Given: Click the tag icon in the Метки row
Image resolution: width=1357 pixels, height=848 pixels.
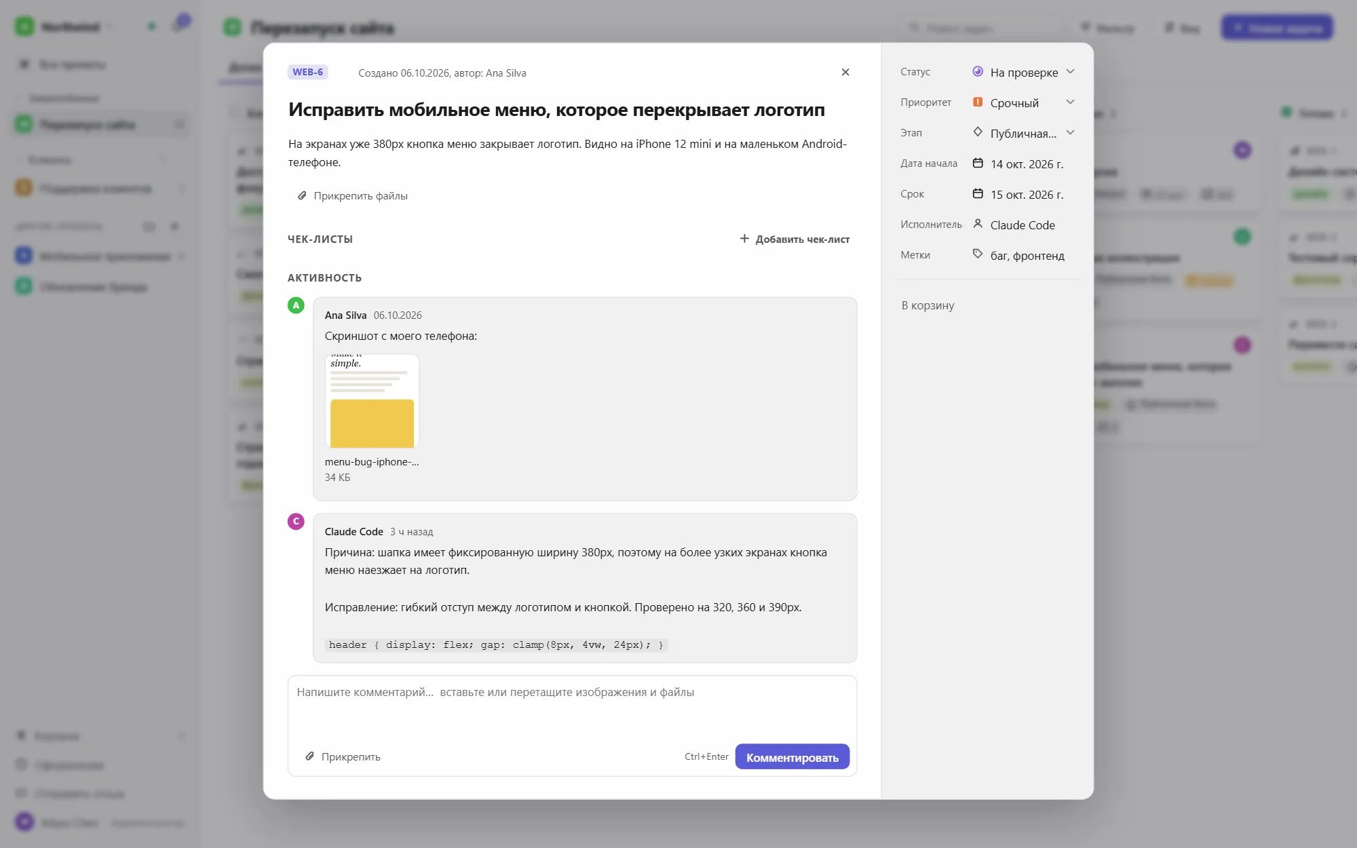Looking at the screenshot, I should [978, 254].
